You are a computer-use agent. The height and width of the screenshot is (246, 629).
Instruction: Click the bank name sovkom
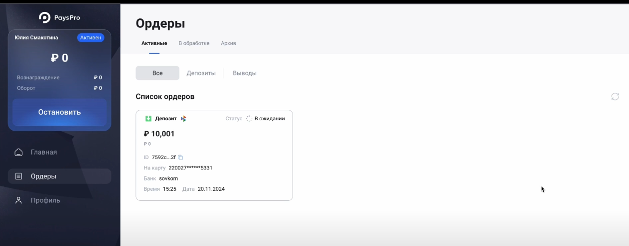(168, 178)
